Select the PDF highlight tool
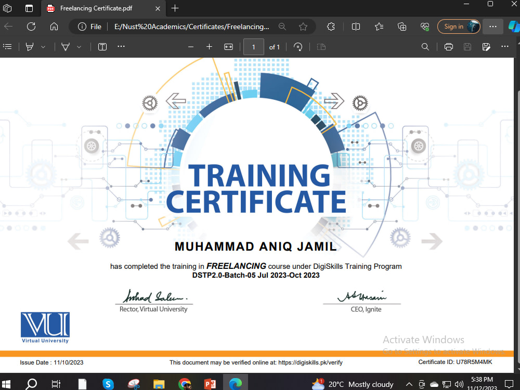This screenshot has width=520, height=390. [x=30, y=47]
